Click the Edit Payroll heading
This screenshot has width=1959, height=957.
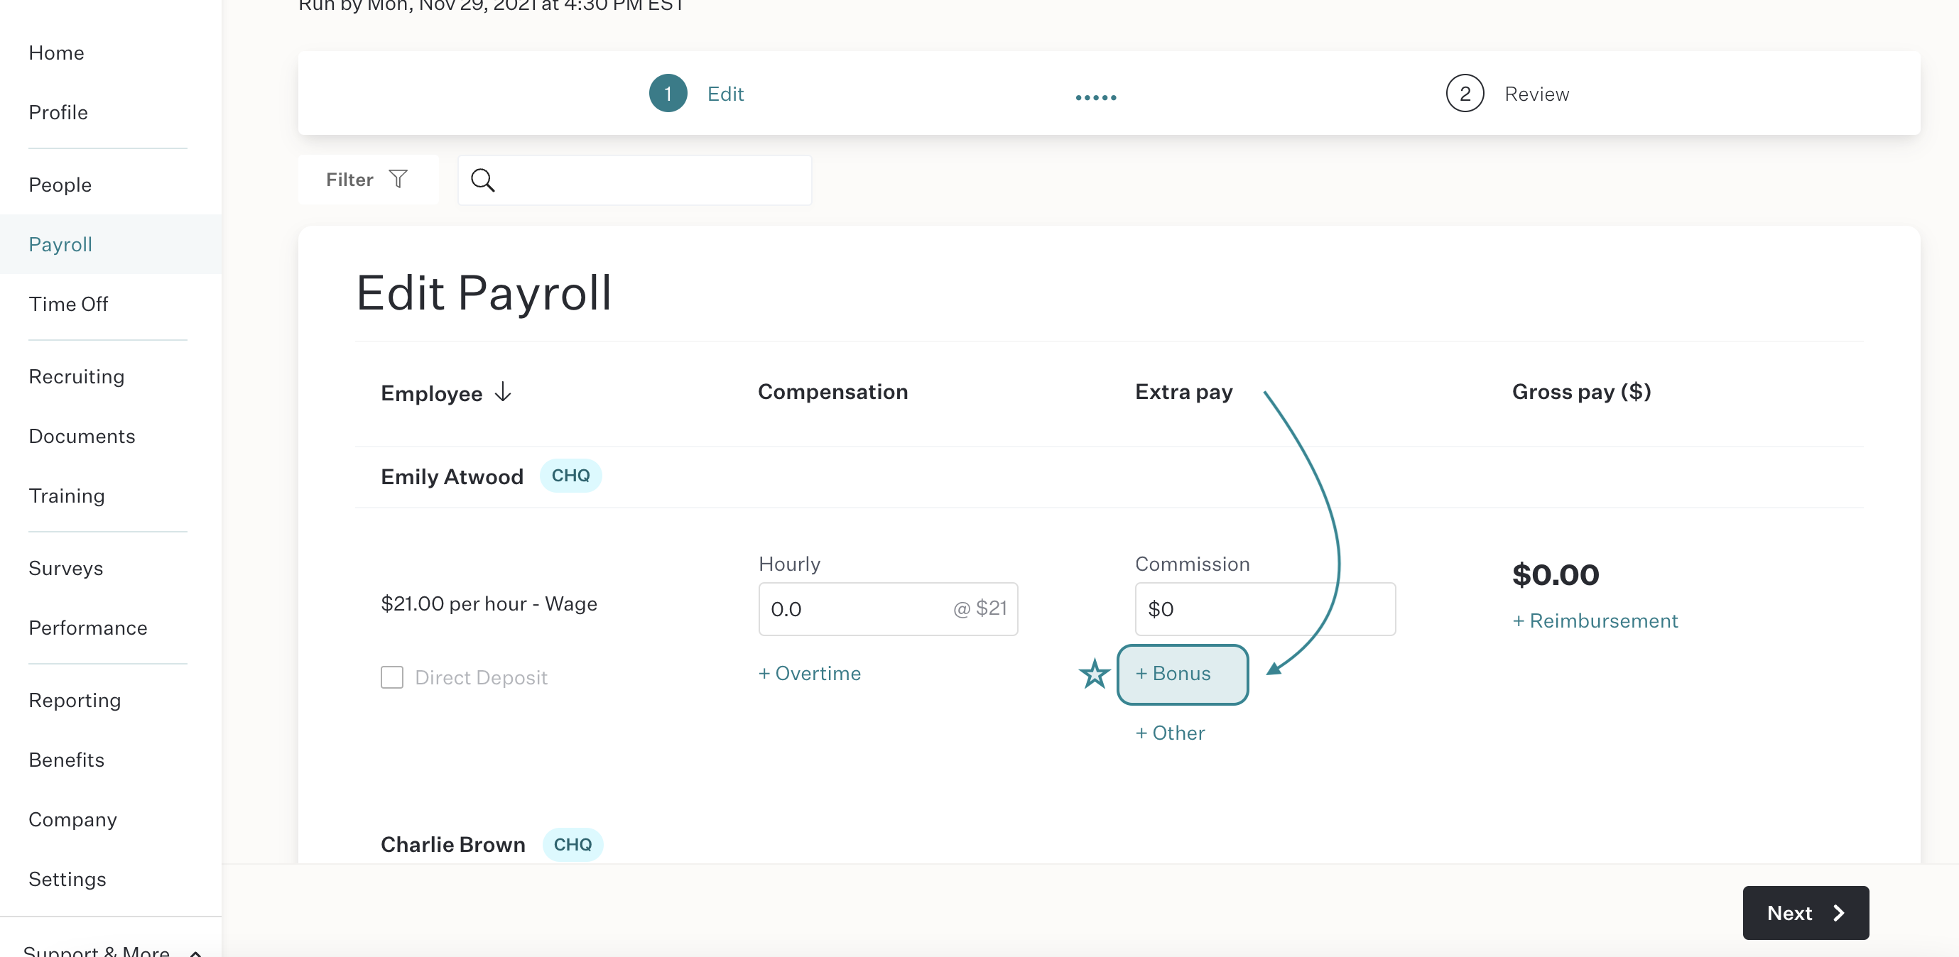[483, 293]
